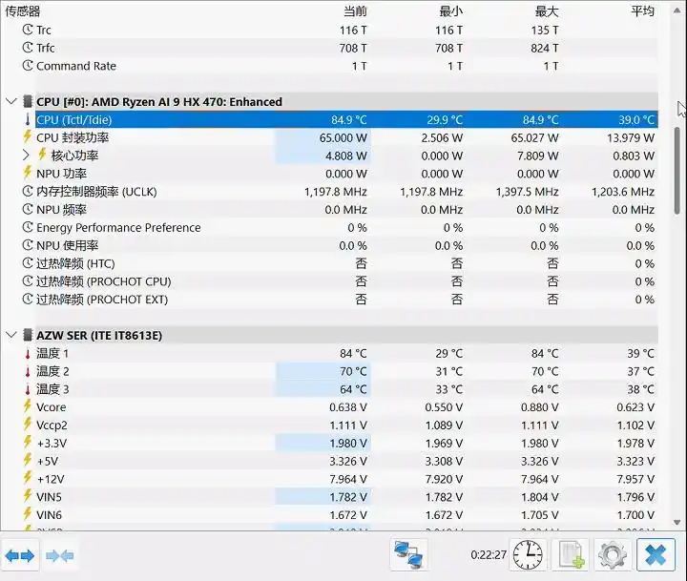Select the 过热降频 (HTC) row
The width and height of the screenshot is (687, 581).
pyautogui.click(x=346, y=263)
